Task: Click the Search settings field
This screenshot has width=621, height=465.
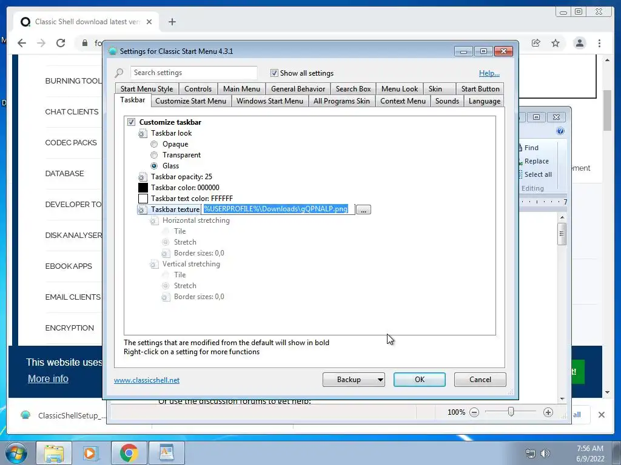Action: click(193, 73)
